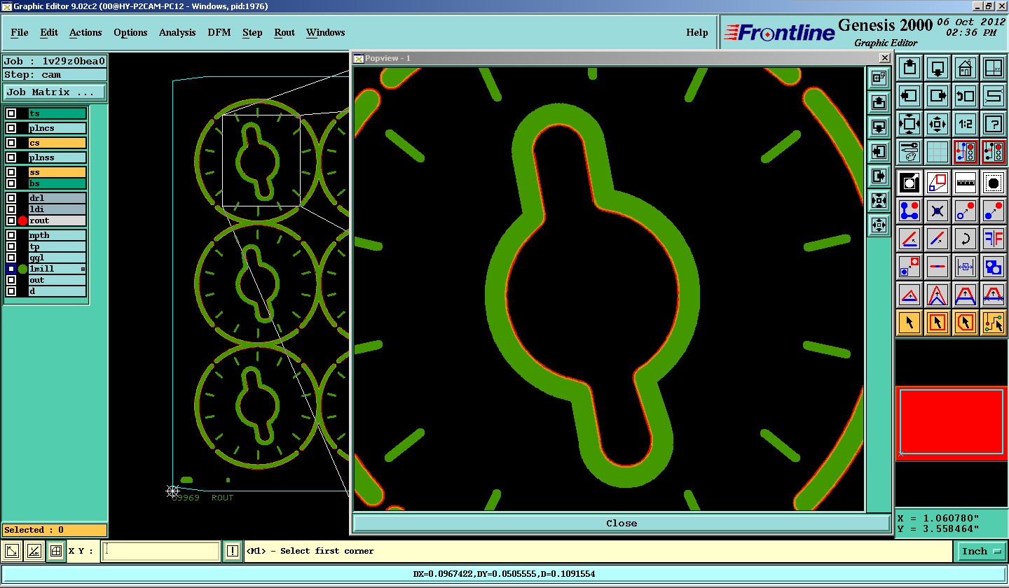The image size is (1009, 588).
Task: Open the DFM menu
Action: pyautogui.click(x=219, y=32)
